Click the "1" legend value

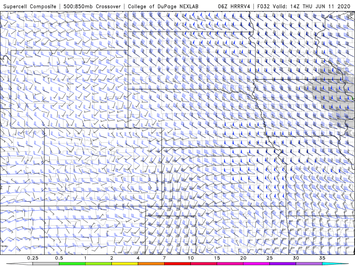coord(85,258)
